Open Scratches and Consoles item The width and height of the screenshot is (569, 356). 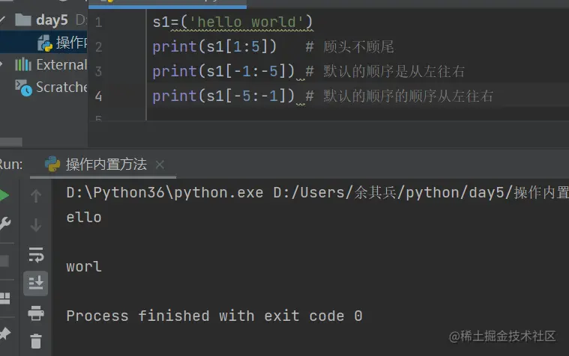point(60,88)
